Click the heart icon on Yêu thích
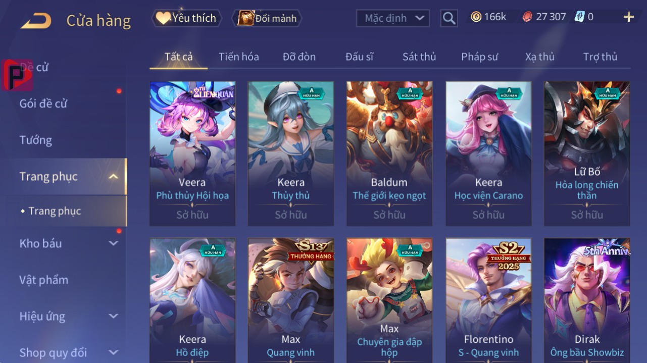647x363 pixels. click(x=163, y=18)
